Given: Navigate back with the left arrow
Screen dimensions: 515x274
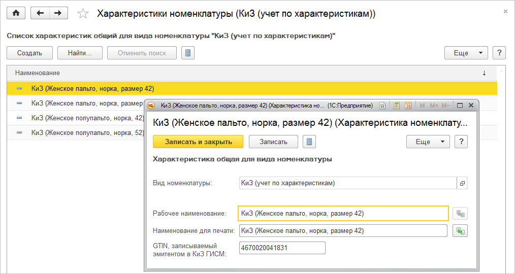Looking at the screenshot, I should coord(41,13).
